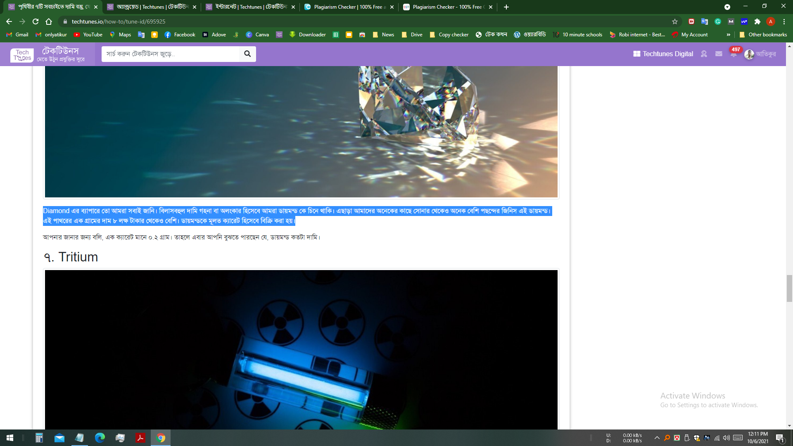Switch to the first Plagiarism Checker tab
Viewport: 793px width, 446px height.
(347, 7)
